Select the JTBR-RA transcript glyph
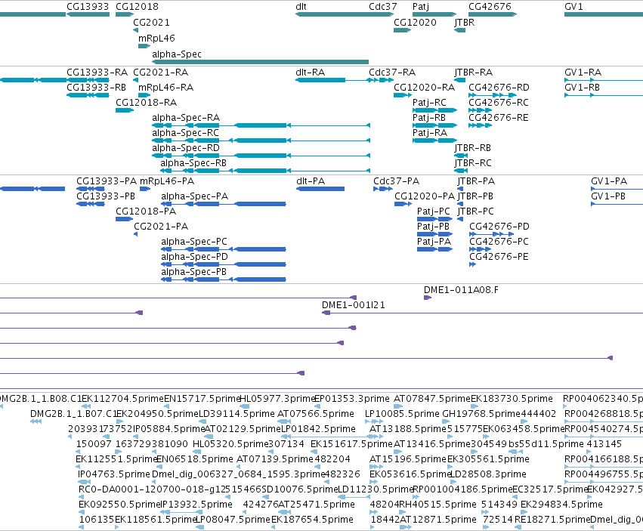The width and height of the screenshot is (643, 531). pos(459,80)
